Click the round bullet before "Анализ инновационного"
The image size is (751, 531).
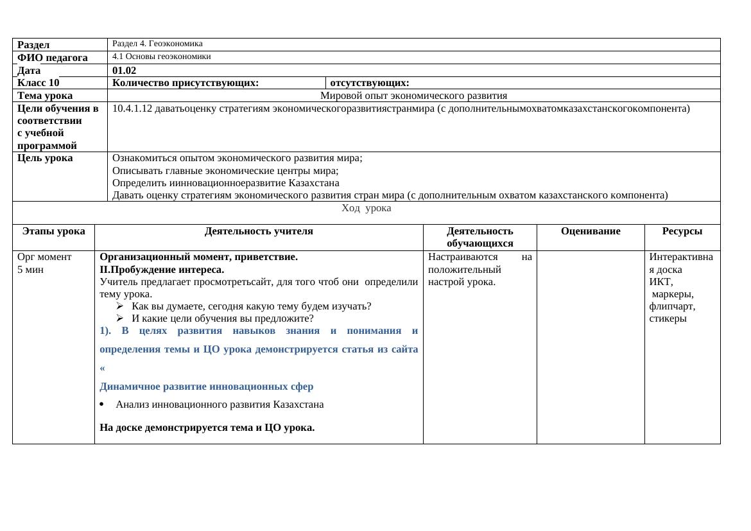click(103, 405)
